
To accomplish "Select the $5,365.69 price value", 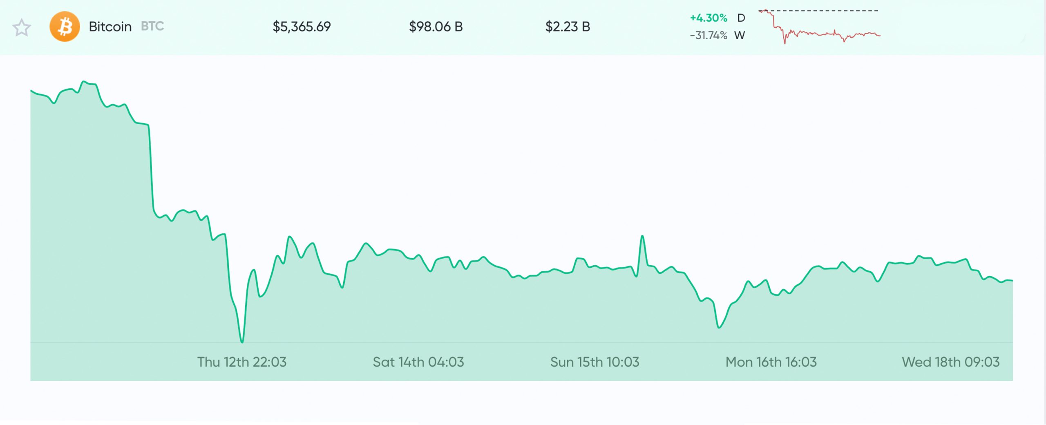I will click(x=302, y=27).
